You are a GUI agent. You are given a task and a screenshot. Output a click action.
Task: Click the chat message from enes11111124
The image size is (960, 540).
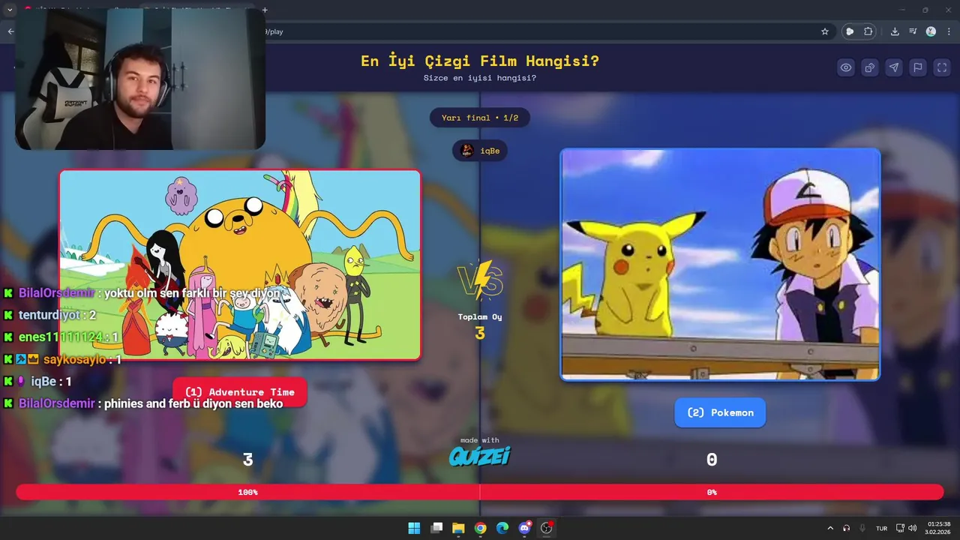click(61, 337)
